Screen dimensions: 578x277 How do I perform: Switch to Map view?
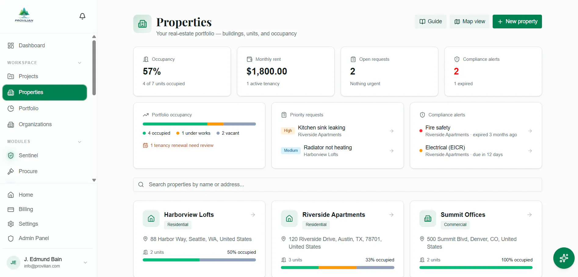(469, 21)
